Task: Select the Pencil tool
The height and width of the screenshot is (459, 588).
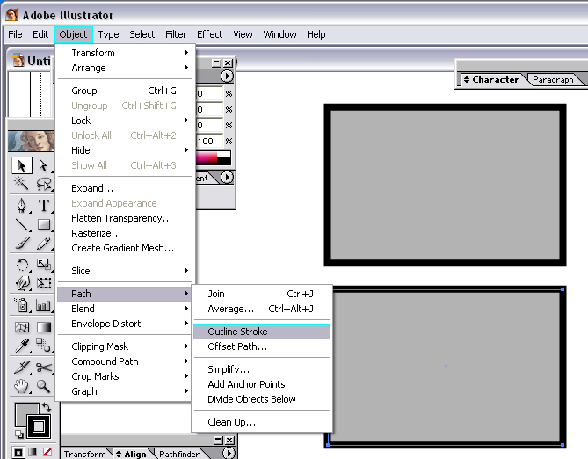Action: 44,243
